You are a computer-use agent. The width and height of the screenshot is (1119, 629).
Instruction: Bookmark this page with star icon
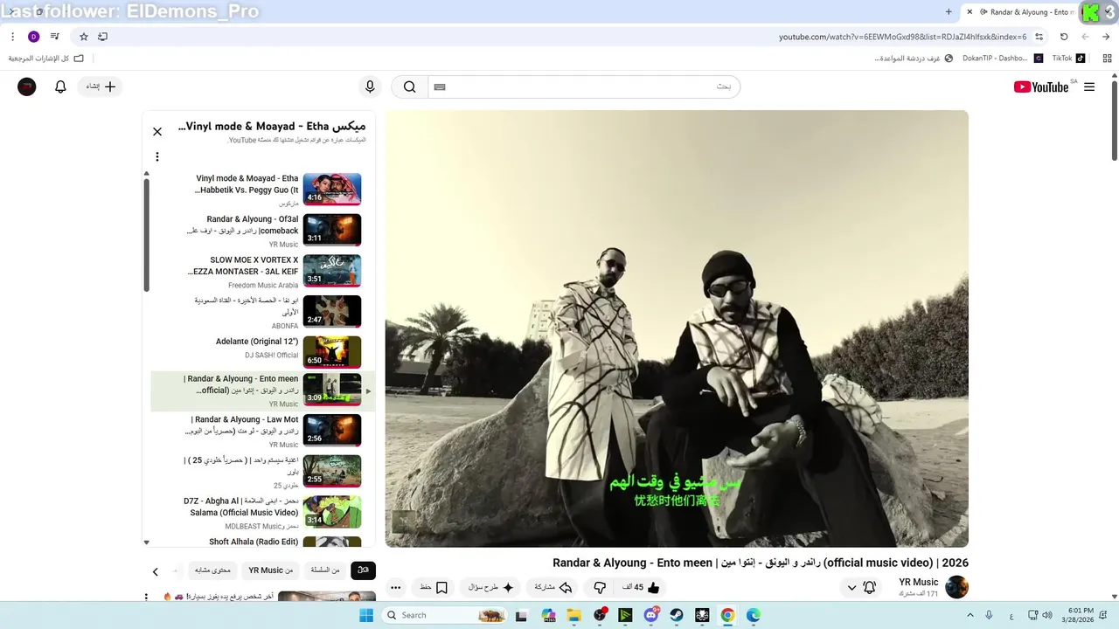tap(84, 37)
